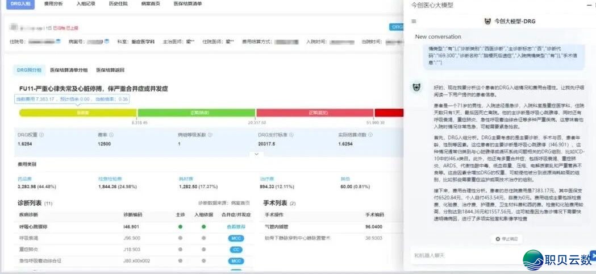Click the copy icon next to 住院号
Viewport: 596px width, 274px height.
pos(58,41)
